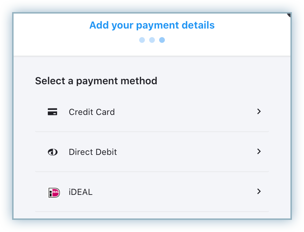Click the divider line below iDEAL
The image size is (304, 232).
pyautogui.click(x=152, y=212)
